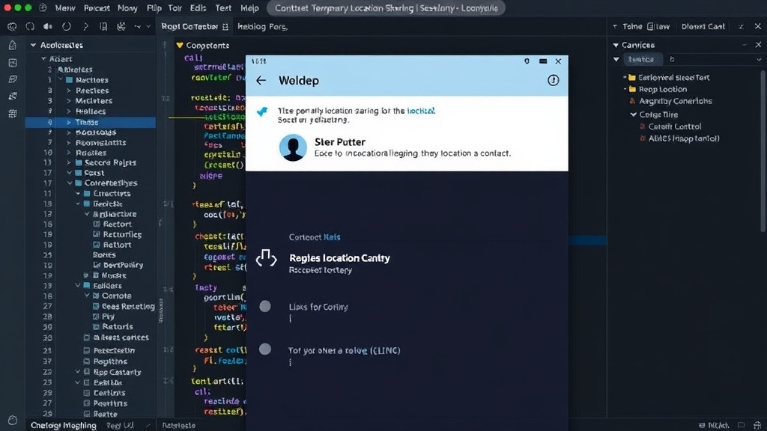Screen dimensions: 767x431
Task: Click the bug icon in the main toolbar
Action: click(121, 26)
